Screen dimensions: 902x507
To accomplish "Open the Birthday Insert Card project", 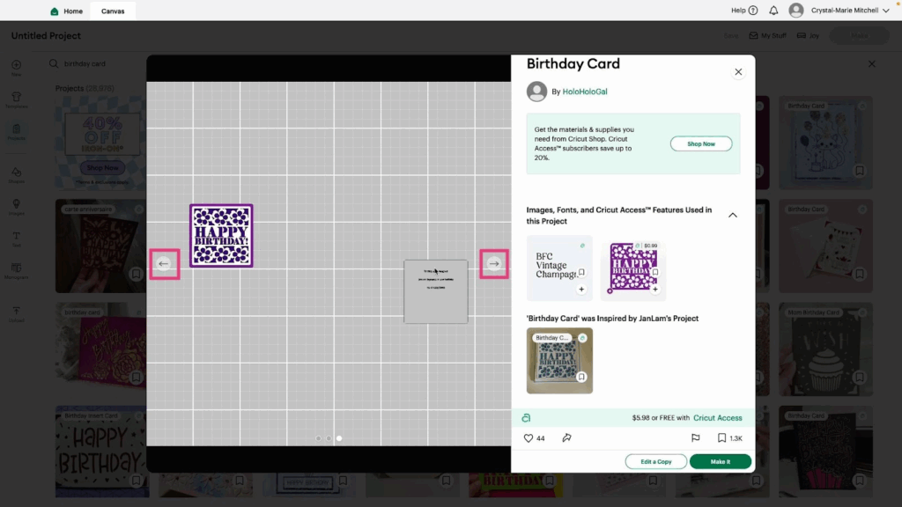I will [x=101, y=452].
